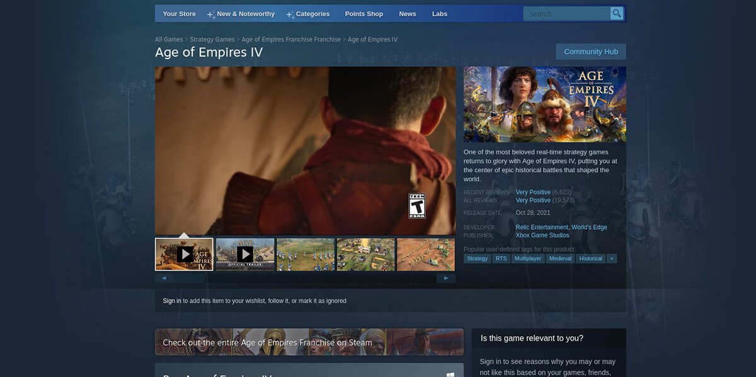Click the Age of Empires IV page title
Image resolution: width=756 pixels, height=377 pixels.
[x=209, y=53]
